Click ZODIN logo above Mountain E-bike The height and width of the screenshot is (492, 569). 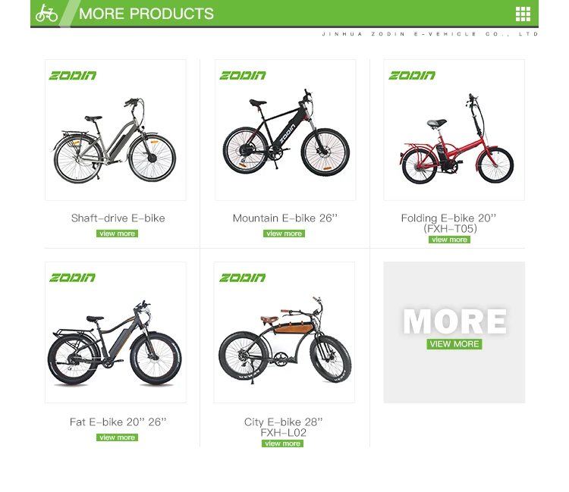(x=243, y=75)
